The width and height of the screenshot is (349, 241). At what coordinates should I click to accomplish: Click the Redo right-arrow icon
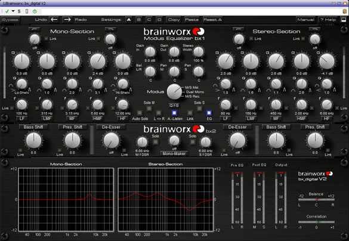pyautogui.click(x=67, y=20)
